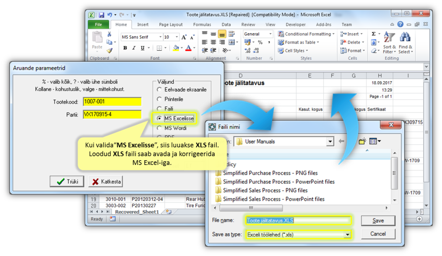Click the zoom in plus on Excel's zoom slider
442x256 pixels.
[419, 219]
